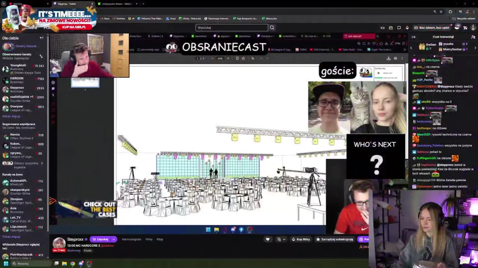This screenshot has width=478, height=268.
Task: Print the streamed PDF document
Action: click(395, 58)
